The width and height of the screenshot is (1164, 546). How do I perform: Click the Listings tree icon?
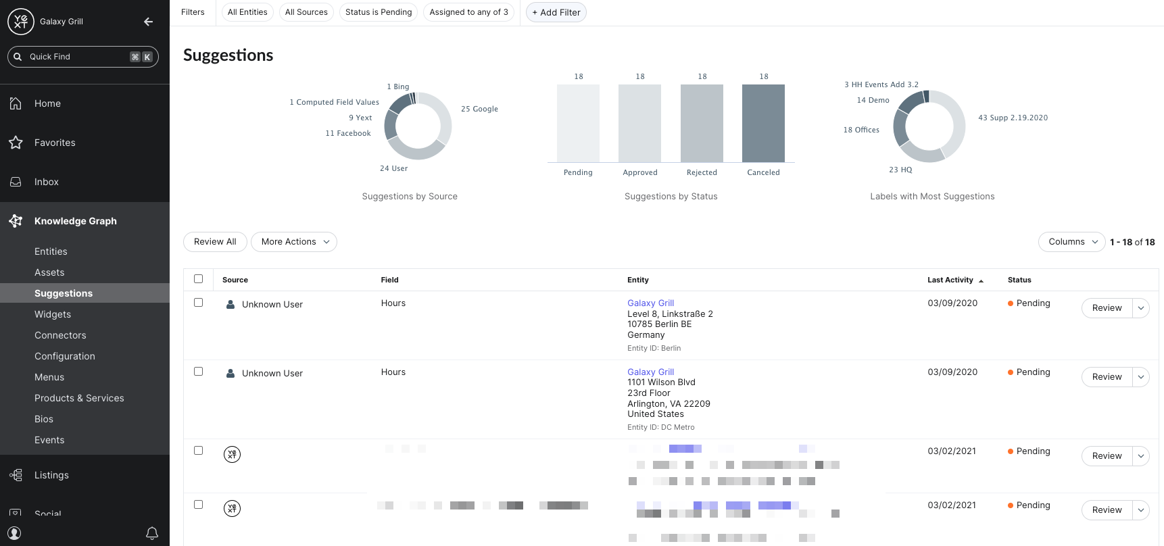coord(16,475)
